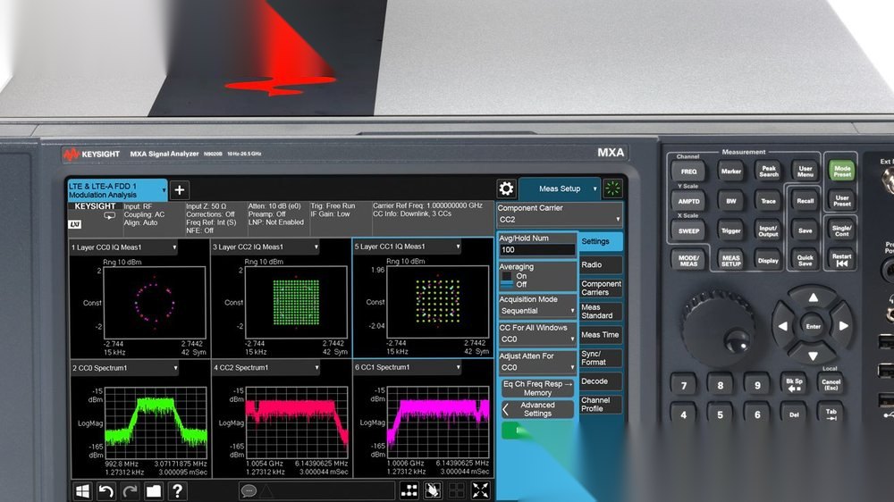Select the Component Carriers side tab
Image resolution: width=894 pixels, height=502 pixels.
coord(601,288)
